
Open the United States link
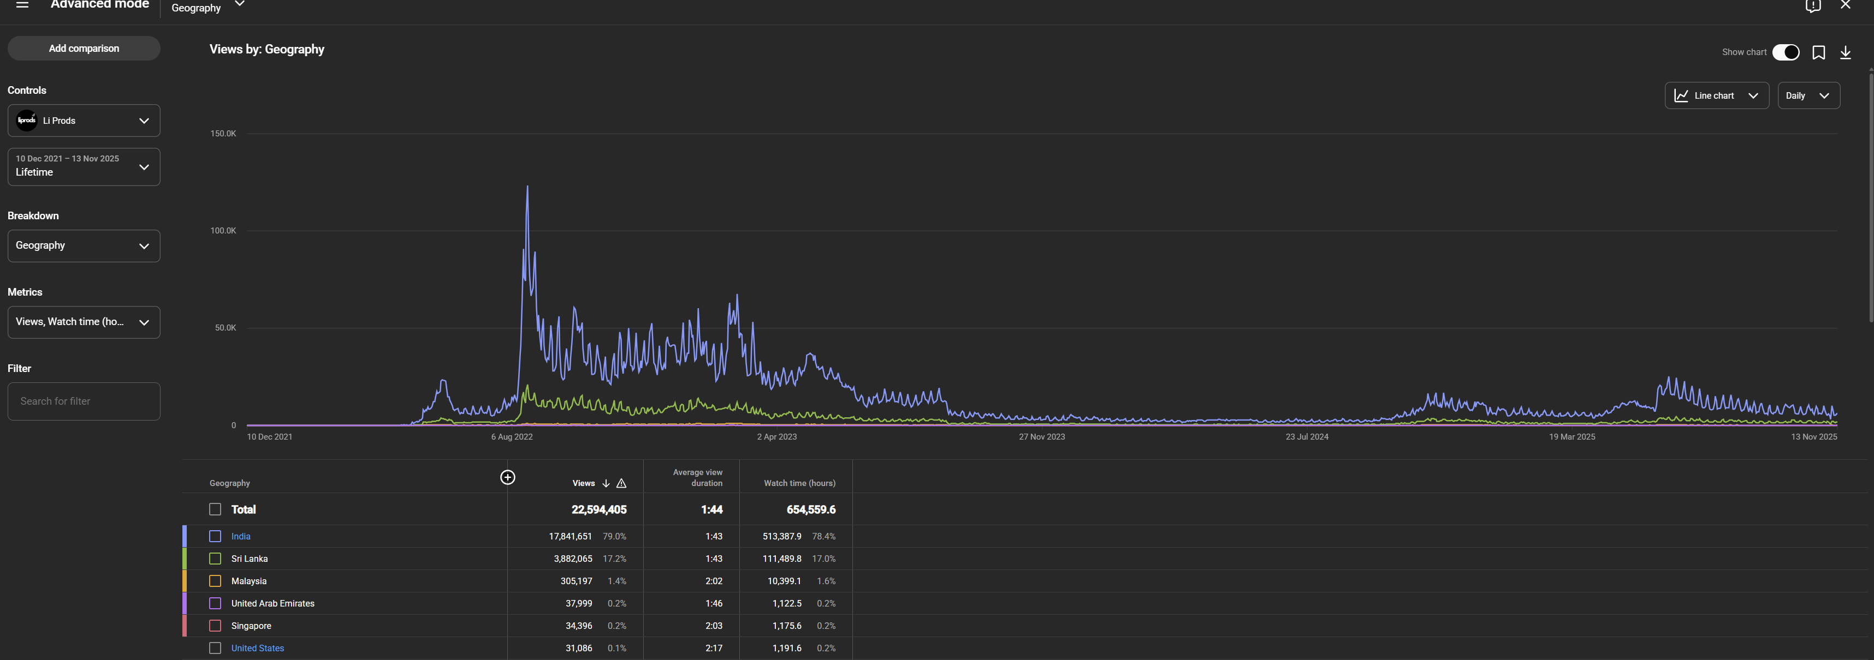258,649
